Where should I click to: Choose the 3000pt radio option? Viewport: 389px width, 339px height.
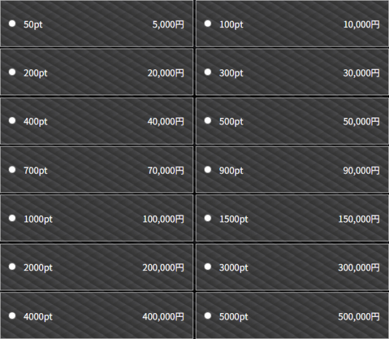pos(207,266)
